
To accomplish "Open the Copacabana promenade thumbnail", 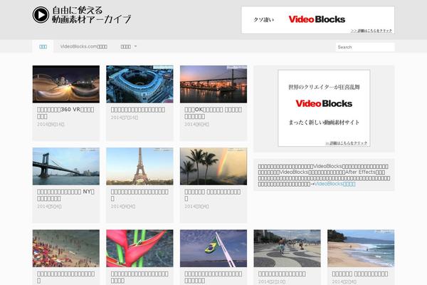I will click(x=287, y=249).
